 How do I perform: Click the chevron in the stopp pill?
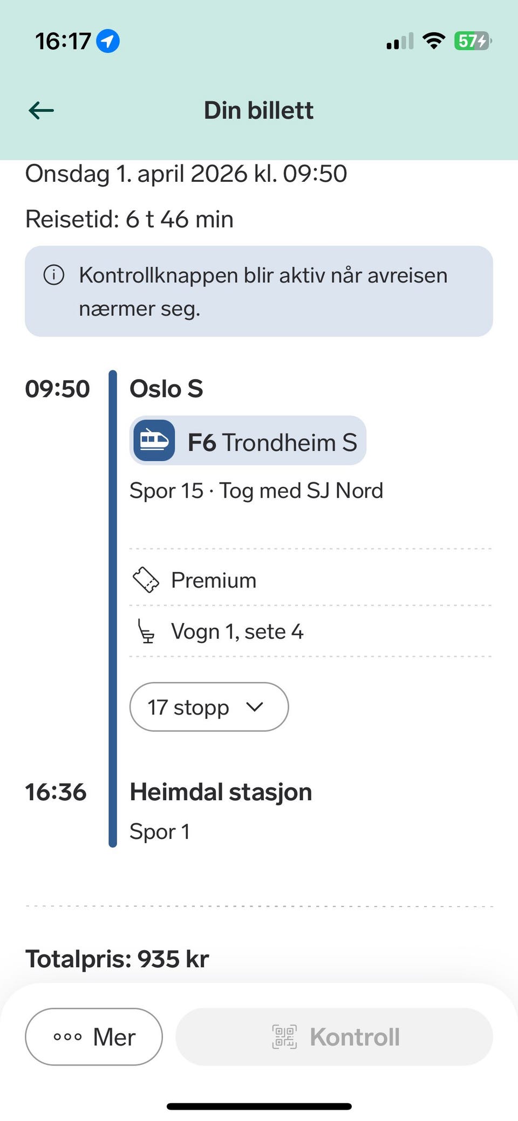[x=254, y=707]
